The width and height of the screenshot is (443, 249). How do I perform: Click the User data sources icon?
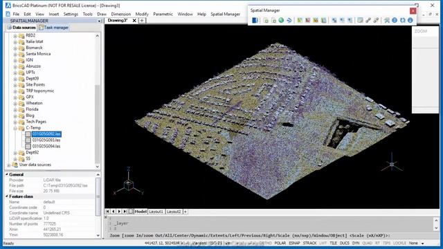click(x=15, y=165)
